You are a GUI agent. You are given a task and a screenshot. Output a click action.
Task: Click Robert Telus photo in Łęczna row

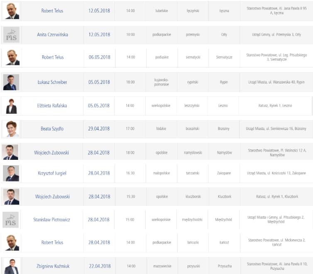[x=11, y=11]
